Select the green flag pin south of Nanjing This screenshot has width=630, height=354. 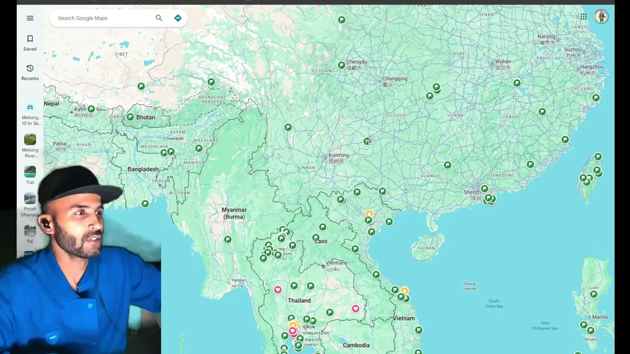point(517,83)
